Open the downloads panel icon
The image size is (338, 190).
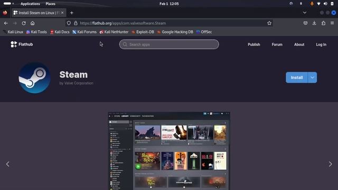pyautogui.click(x=314, y=23)
